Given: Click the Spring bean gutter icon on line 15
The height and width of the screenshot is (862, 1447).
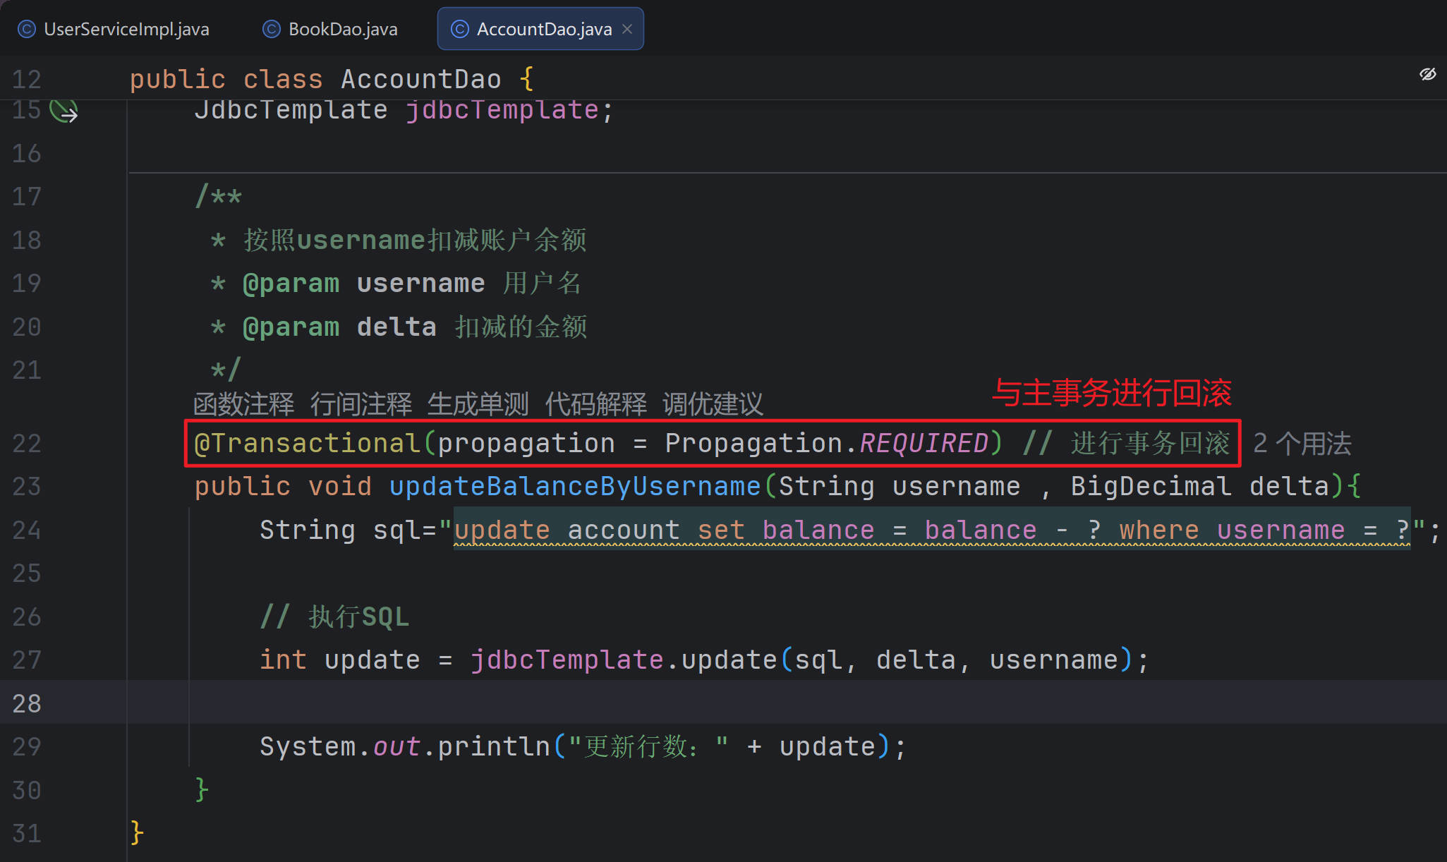Looking at the screenshot, I should pos(63,111).
